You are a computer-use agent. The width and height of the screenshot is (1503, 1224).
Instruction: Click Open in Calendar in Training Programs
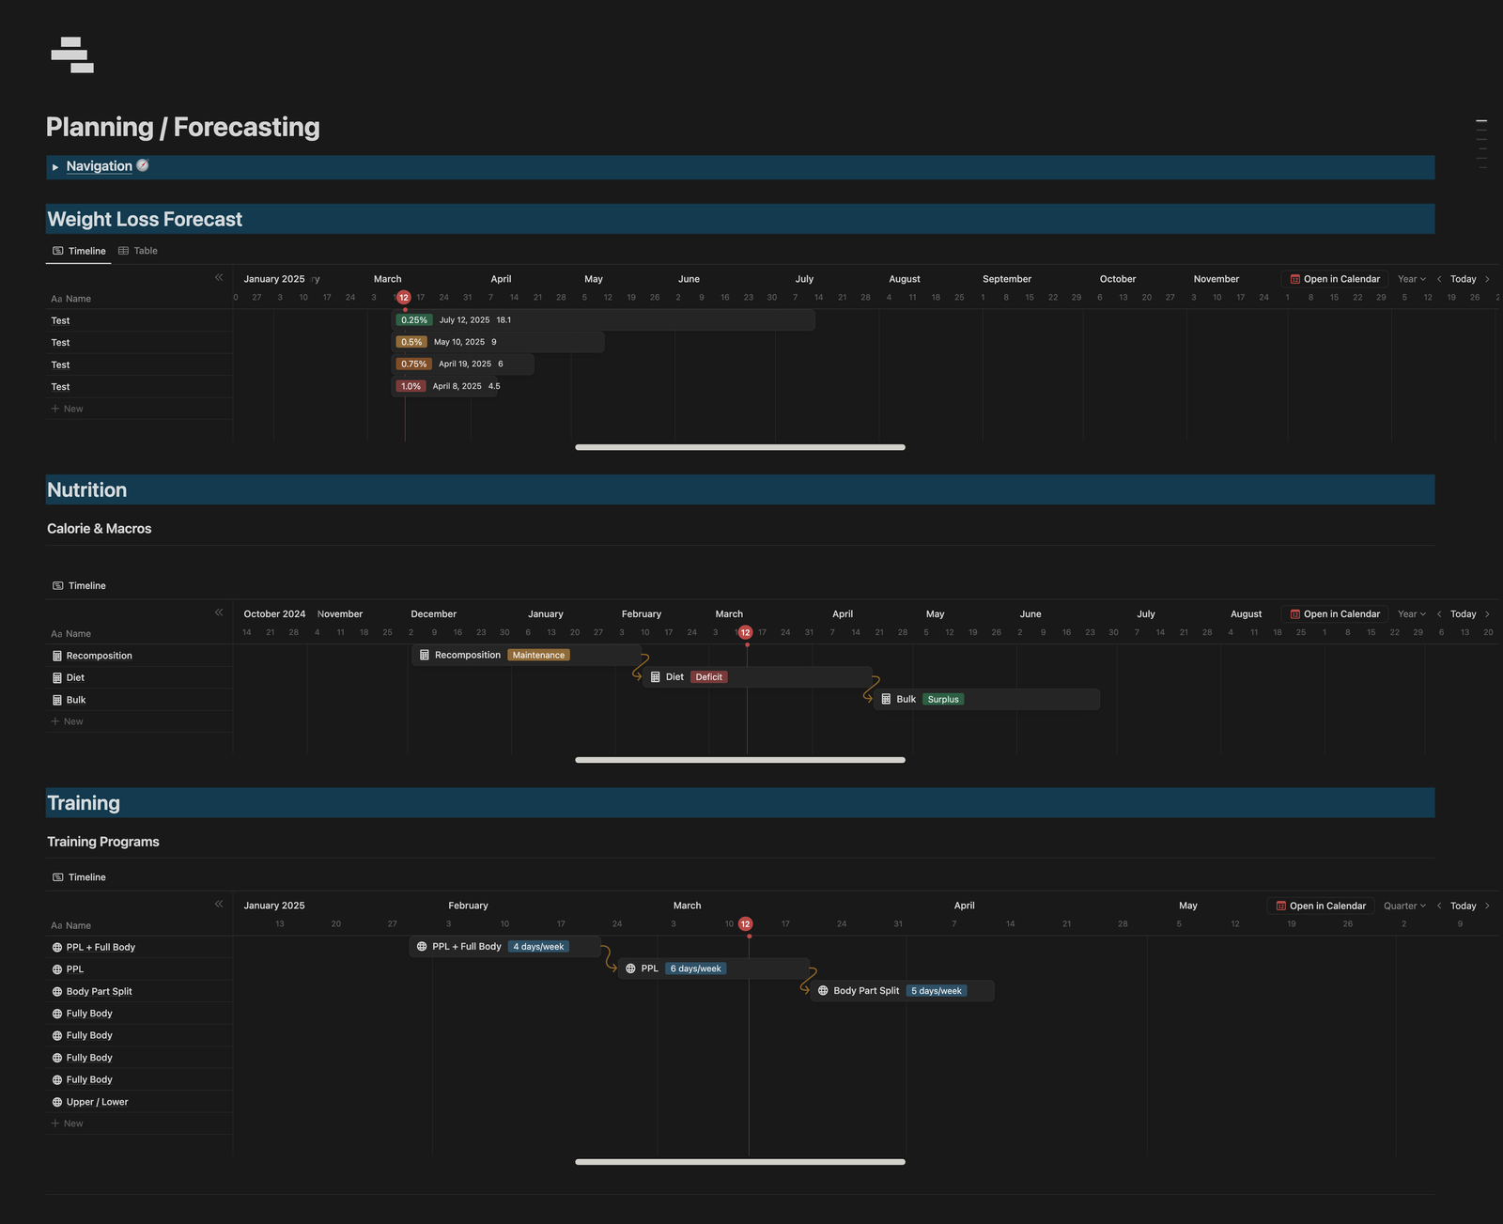[1320, 906]
